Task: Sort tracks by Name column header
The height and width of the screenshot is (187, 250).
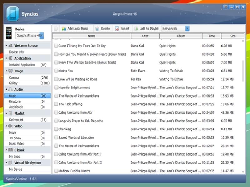Action: [92, 36]
